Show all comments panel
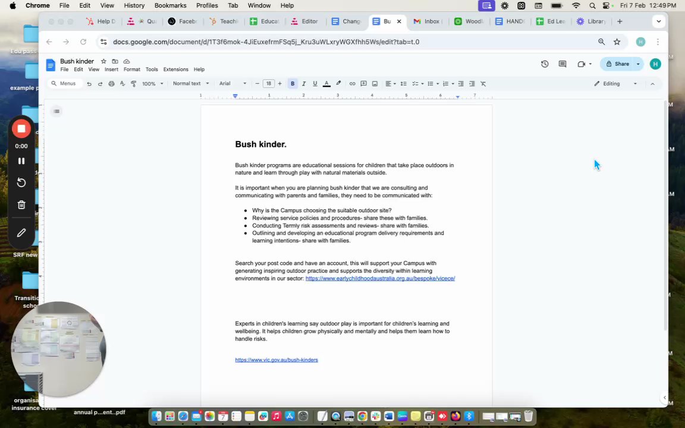 pos(563,64)
